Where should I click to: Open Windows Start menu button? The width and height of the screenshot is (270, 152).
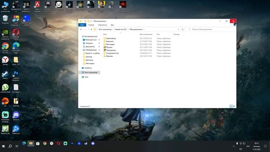(3, 146)
